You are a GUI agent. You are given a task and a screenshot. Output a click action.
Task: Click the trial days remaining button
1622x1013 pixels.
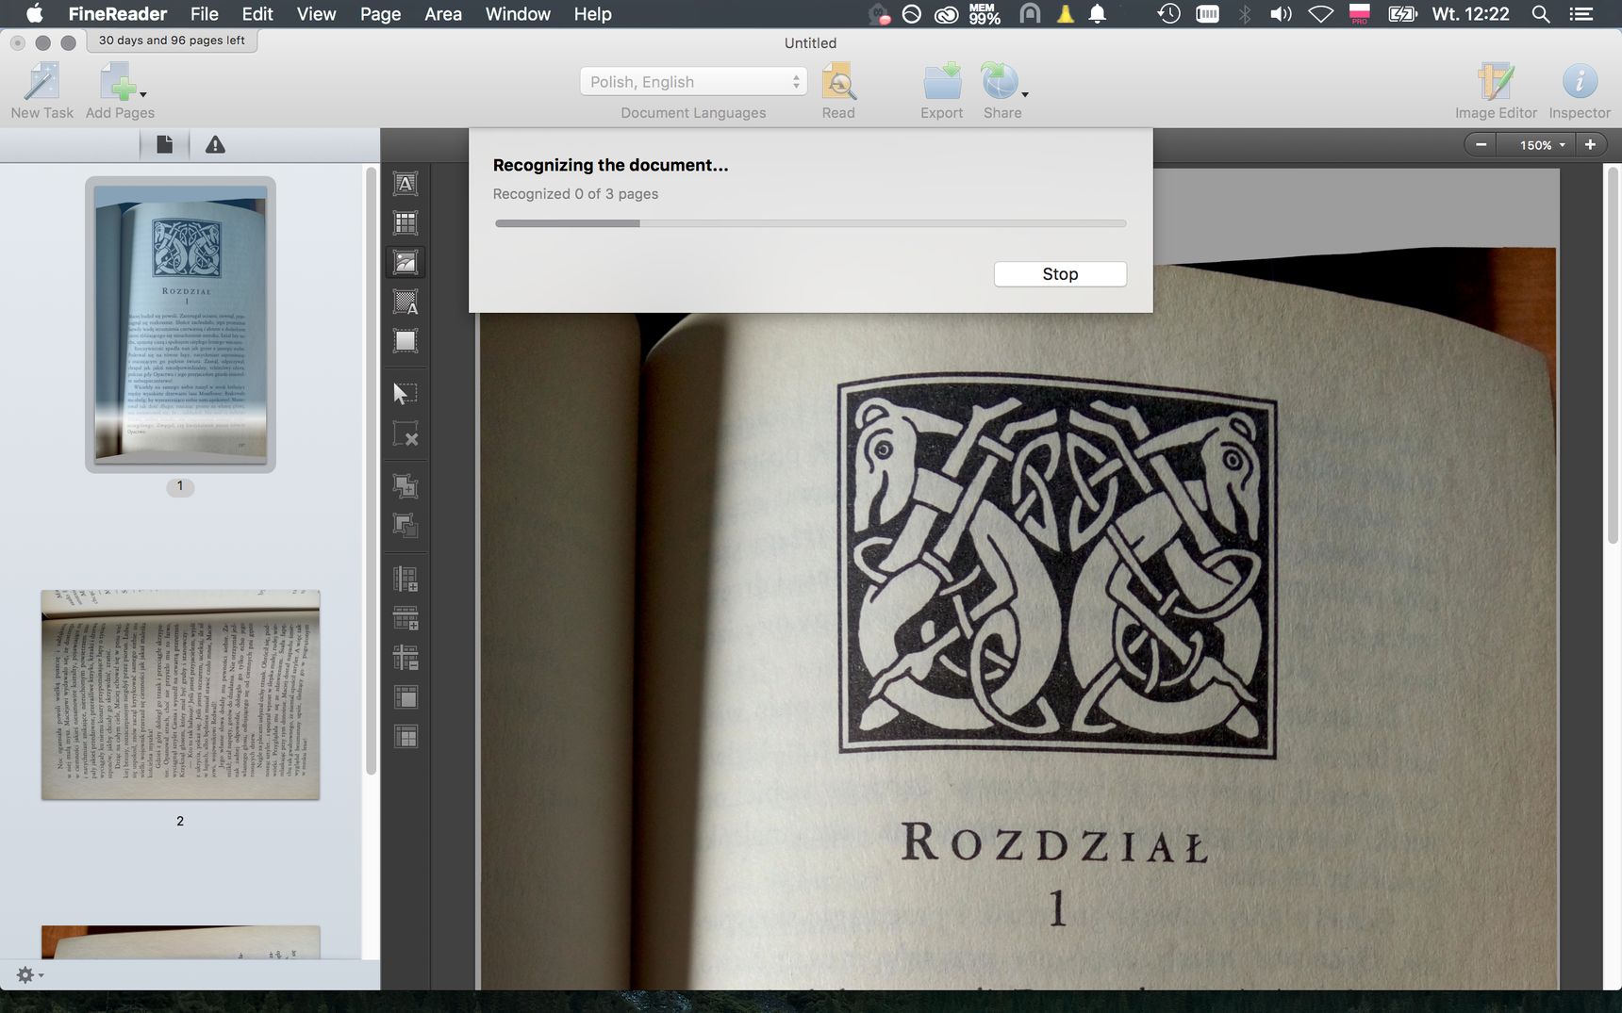(x=172, y=41)
